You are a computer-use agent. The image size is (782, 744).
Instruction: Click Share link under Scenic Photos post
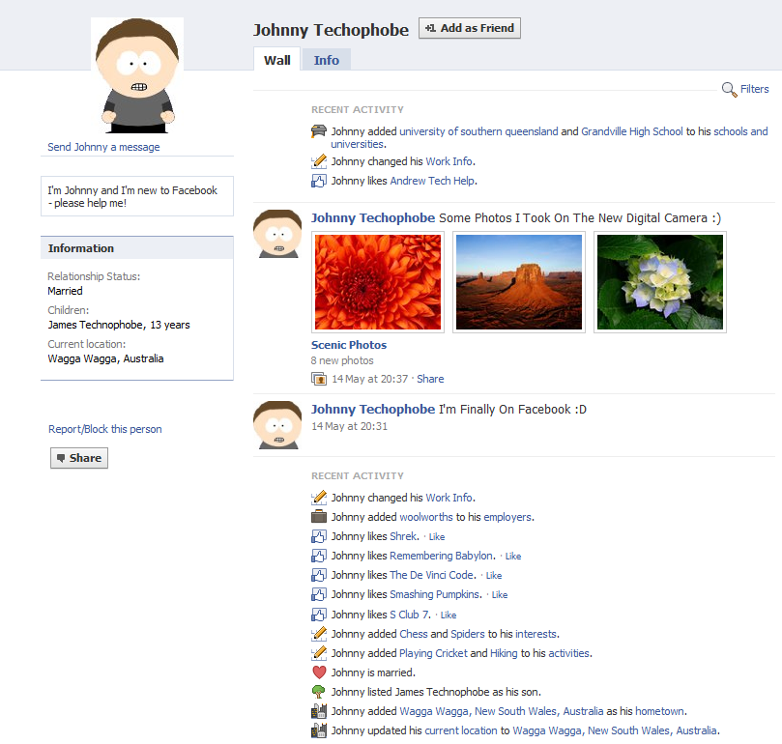pos(430,379)
